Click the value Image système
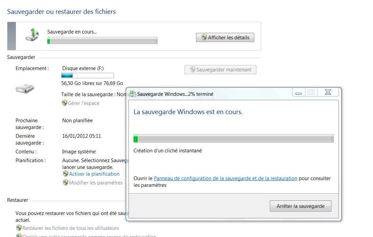 click(79, 152)
